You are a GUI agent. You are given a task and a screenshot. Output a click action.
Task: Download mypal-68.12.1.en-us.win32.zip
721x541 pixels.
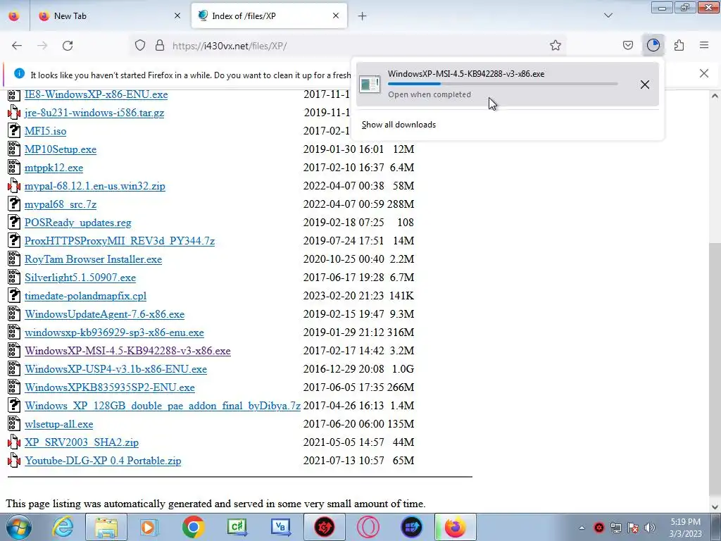coord(95,186)
